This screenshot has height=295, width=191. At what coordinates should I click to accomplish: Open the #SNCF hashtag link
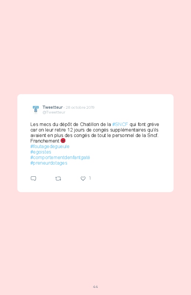pyautogui.click(x=120, y=125)
